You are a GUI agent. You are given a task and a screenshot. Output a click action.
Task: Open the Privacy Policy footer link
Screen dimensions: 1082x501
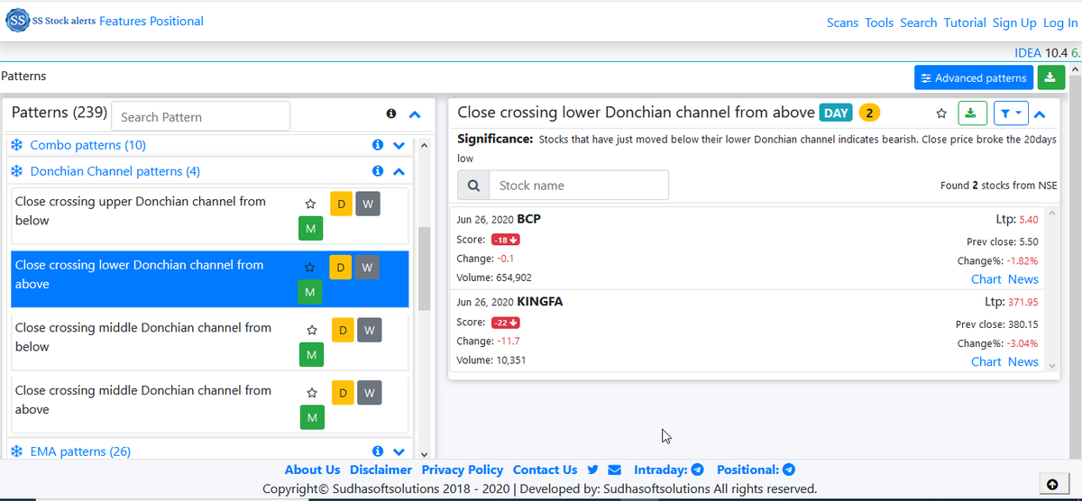pos(463,469)
